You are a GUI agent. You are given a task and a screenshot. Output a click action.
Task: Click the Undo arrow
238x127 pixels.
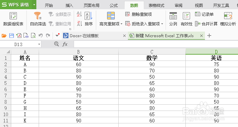coord(41,36)
